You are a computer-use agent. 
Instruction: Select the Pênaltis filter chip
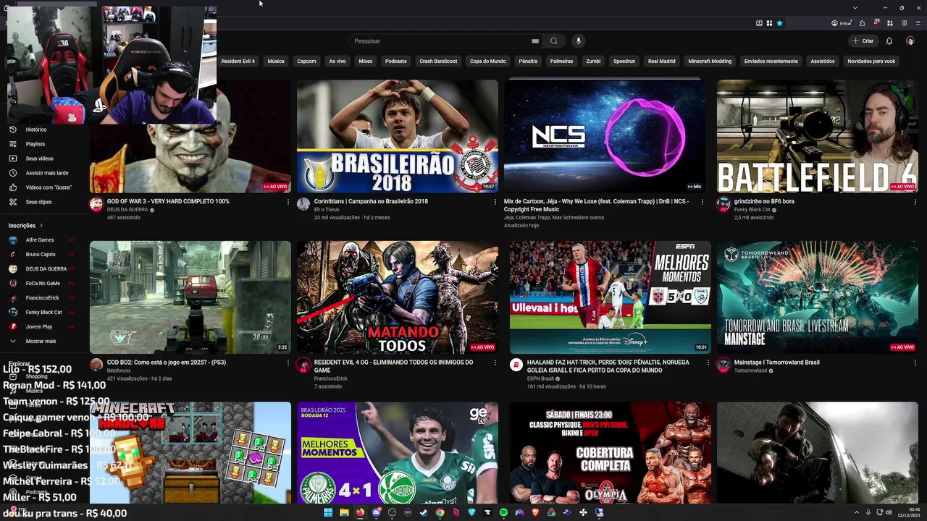[528, 62]
